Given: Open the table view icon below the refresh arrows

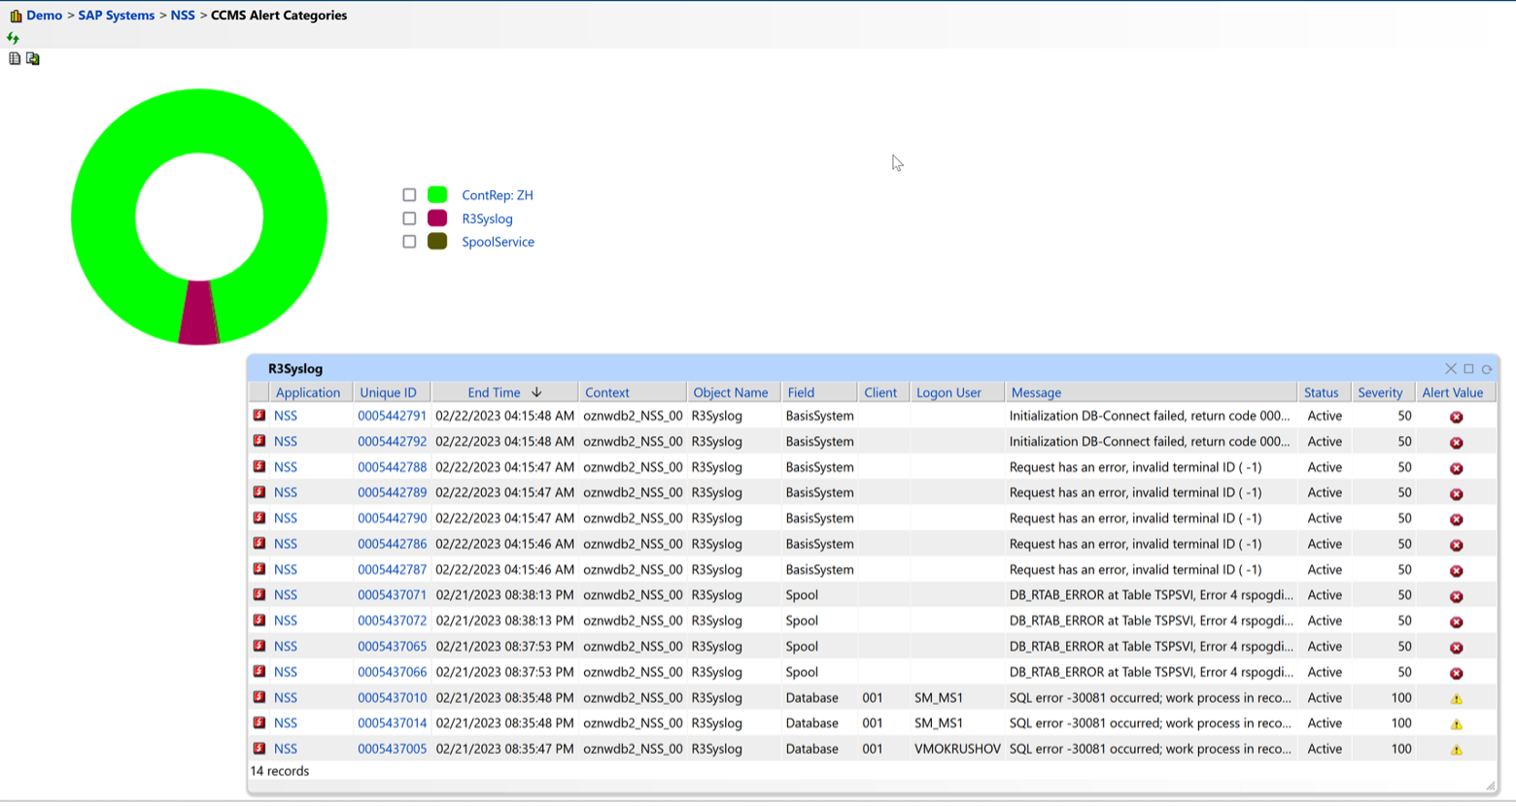Looking at the screenshot, I should (x=14, y=58).
